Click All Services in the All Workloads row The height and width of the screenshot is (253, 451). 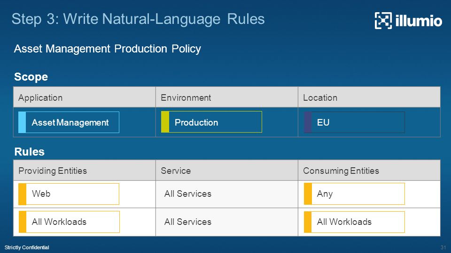tap(188, 222)
